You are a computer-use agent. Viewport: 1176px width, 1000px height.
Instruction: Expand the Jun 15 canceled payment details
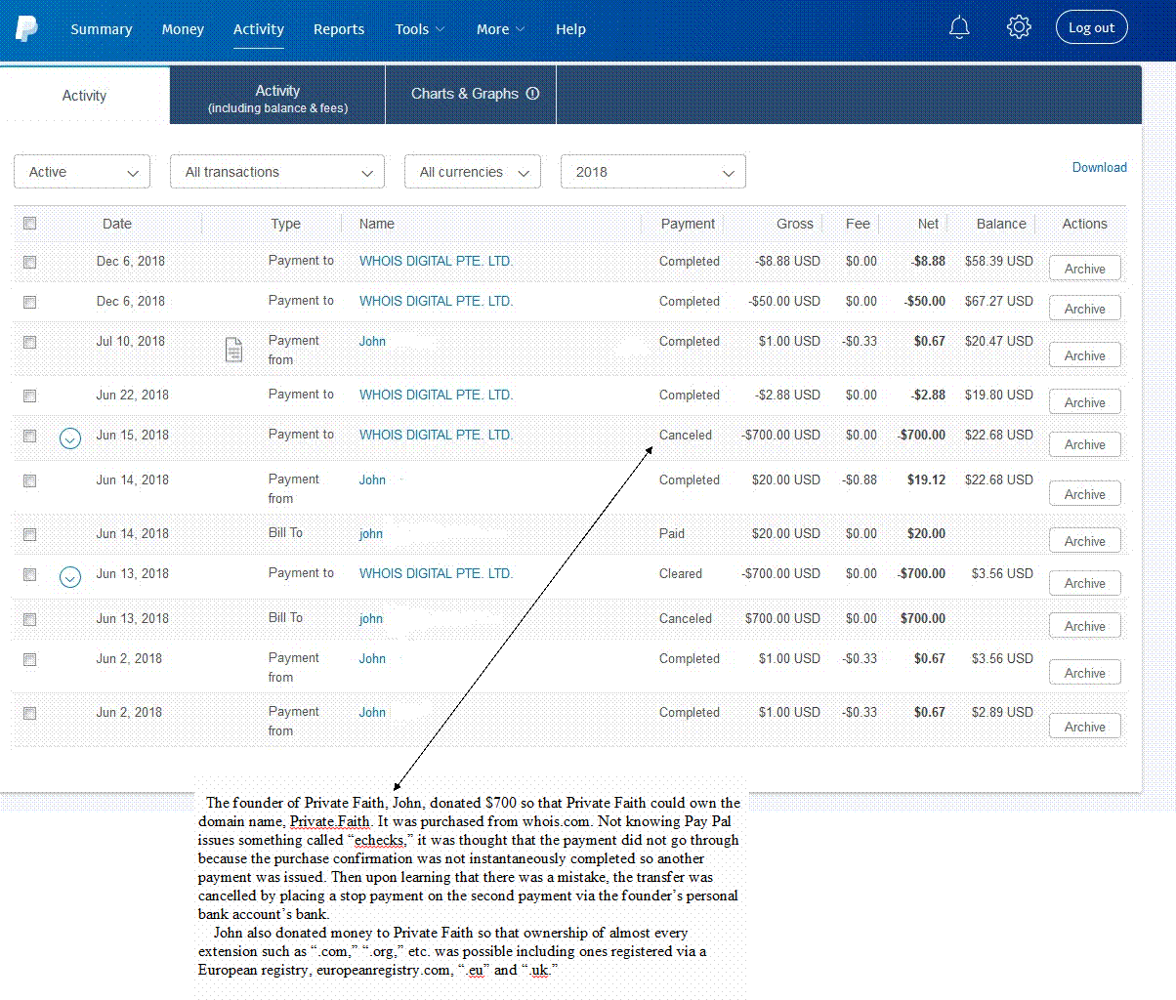coord(70,438)
